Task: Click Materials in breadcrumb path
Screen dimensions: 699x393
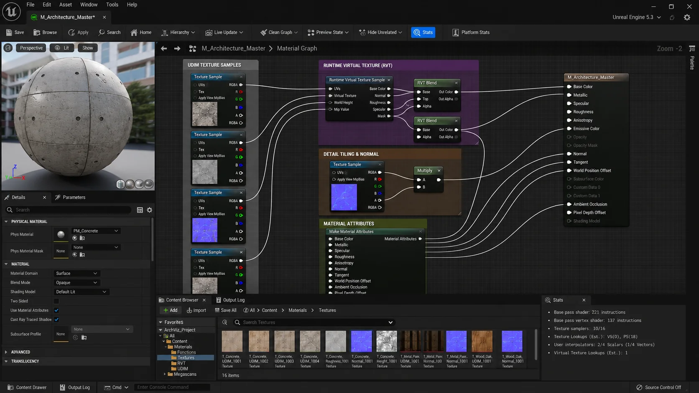Action: click(x=298, y=310)
